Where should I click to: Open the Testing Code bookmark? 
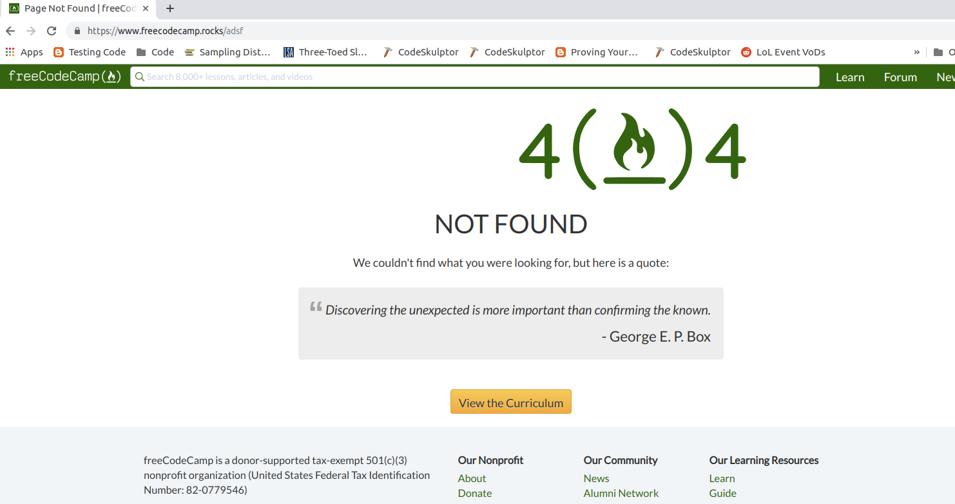(90, 52)
